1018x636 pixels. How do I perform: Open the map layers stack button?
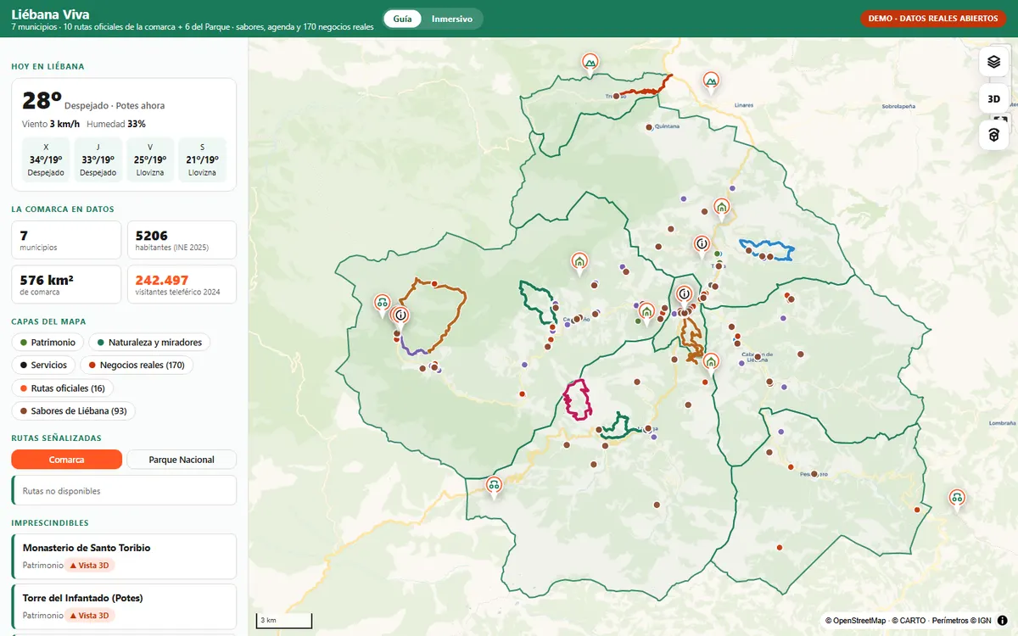994,62
